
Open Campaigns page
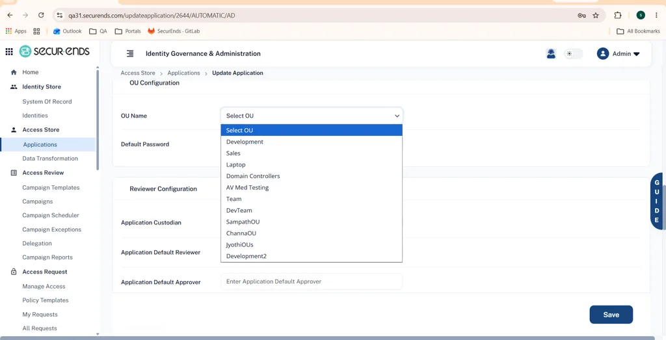(38, 202)
